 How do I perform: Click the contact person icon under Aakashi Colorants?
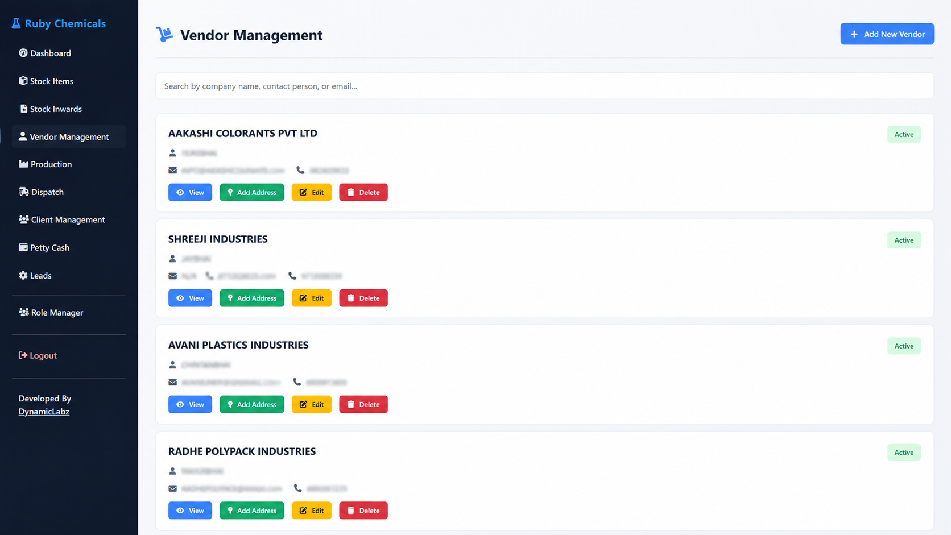173,153
